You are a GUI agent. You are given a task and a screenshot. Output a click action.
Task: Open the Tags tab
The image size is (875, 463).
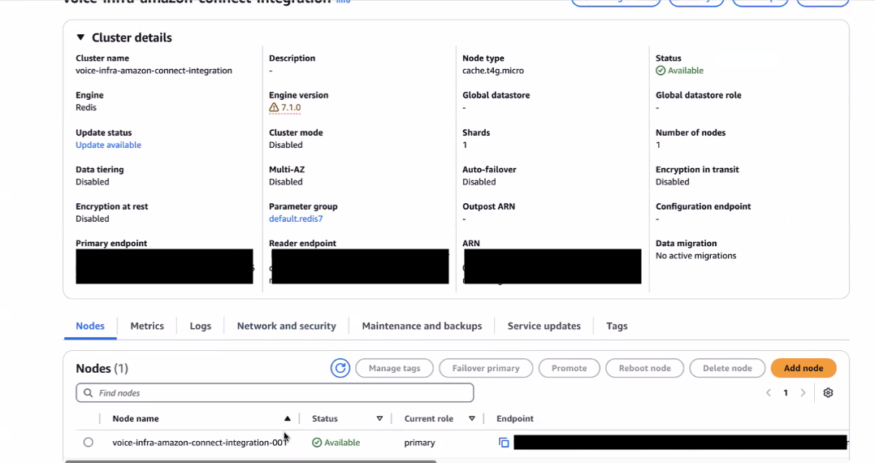coord(617,326)
